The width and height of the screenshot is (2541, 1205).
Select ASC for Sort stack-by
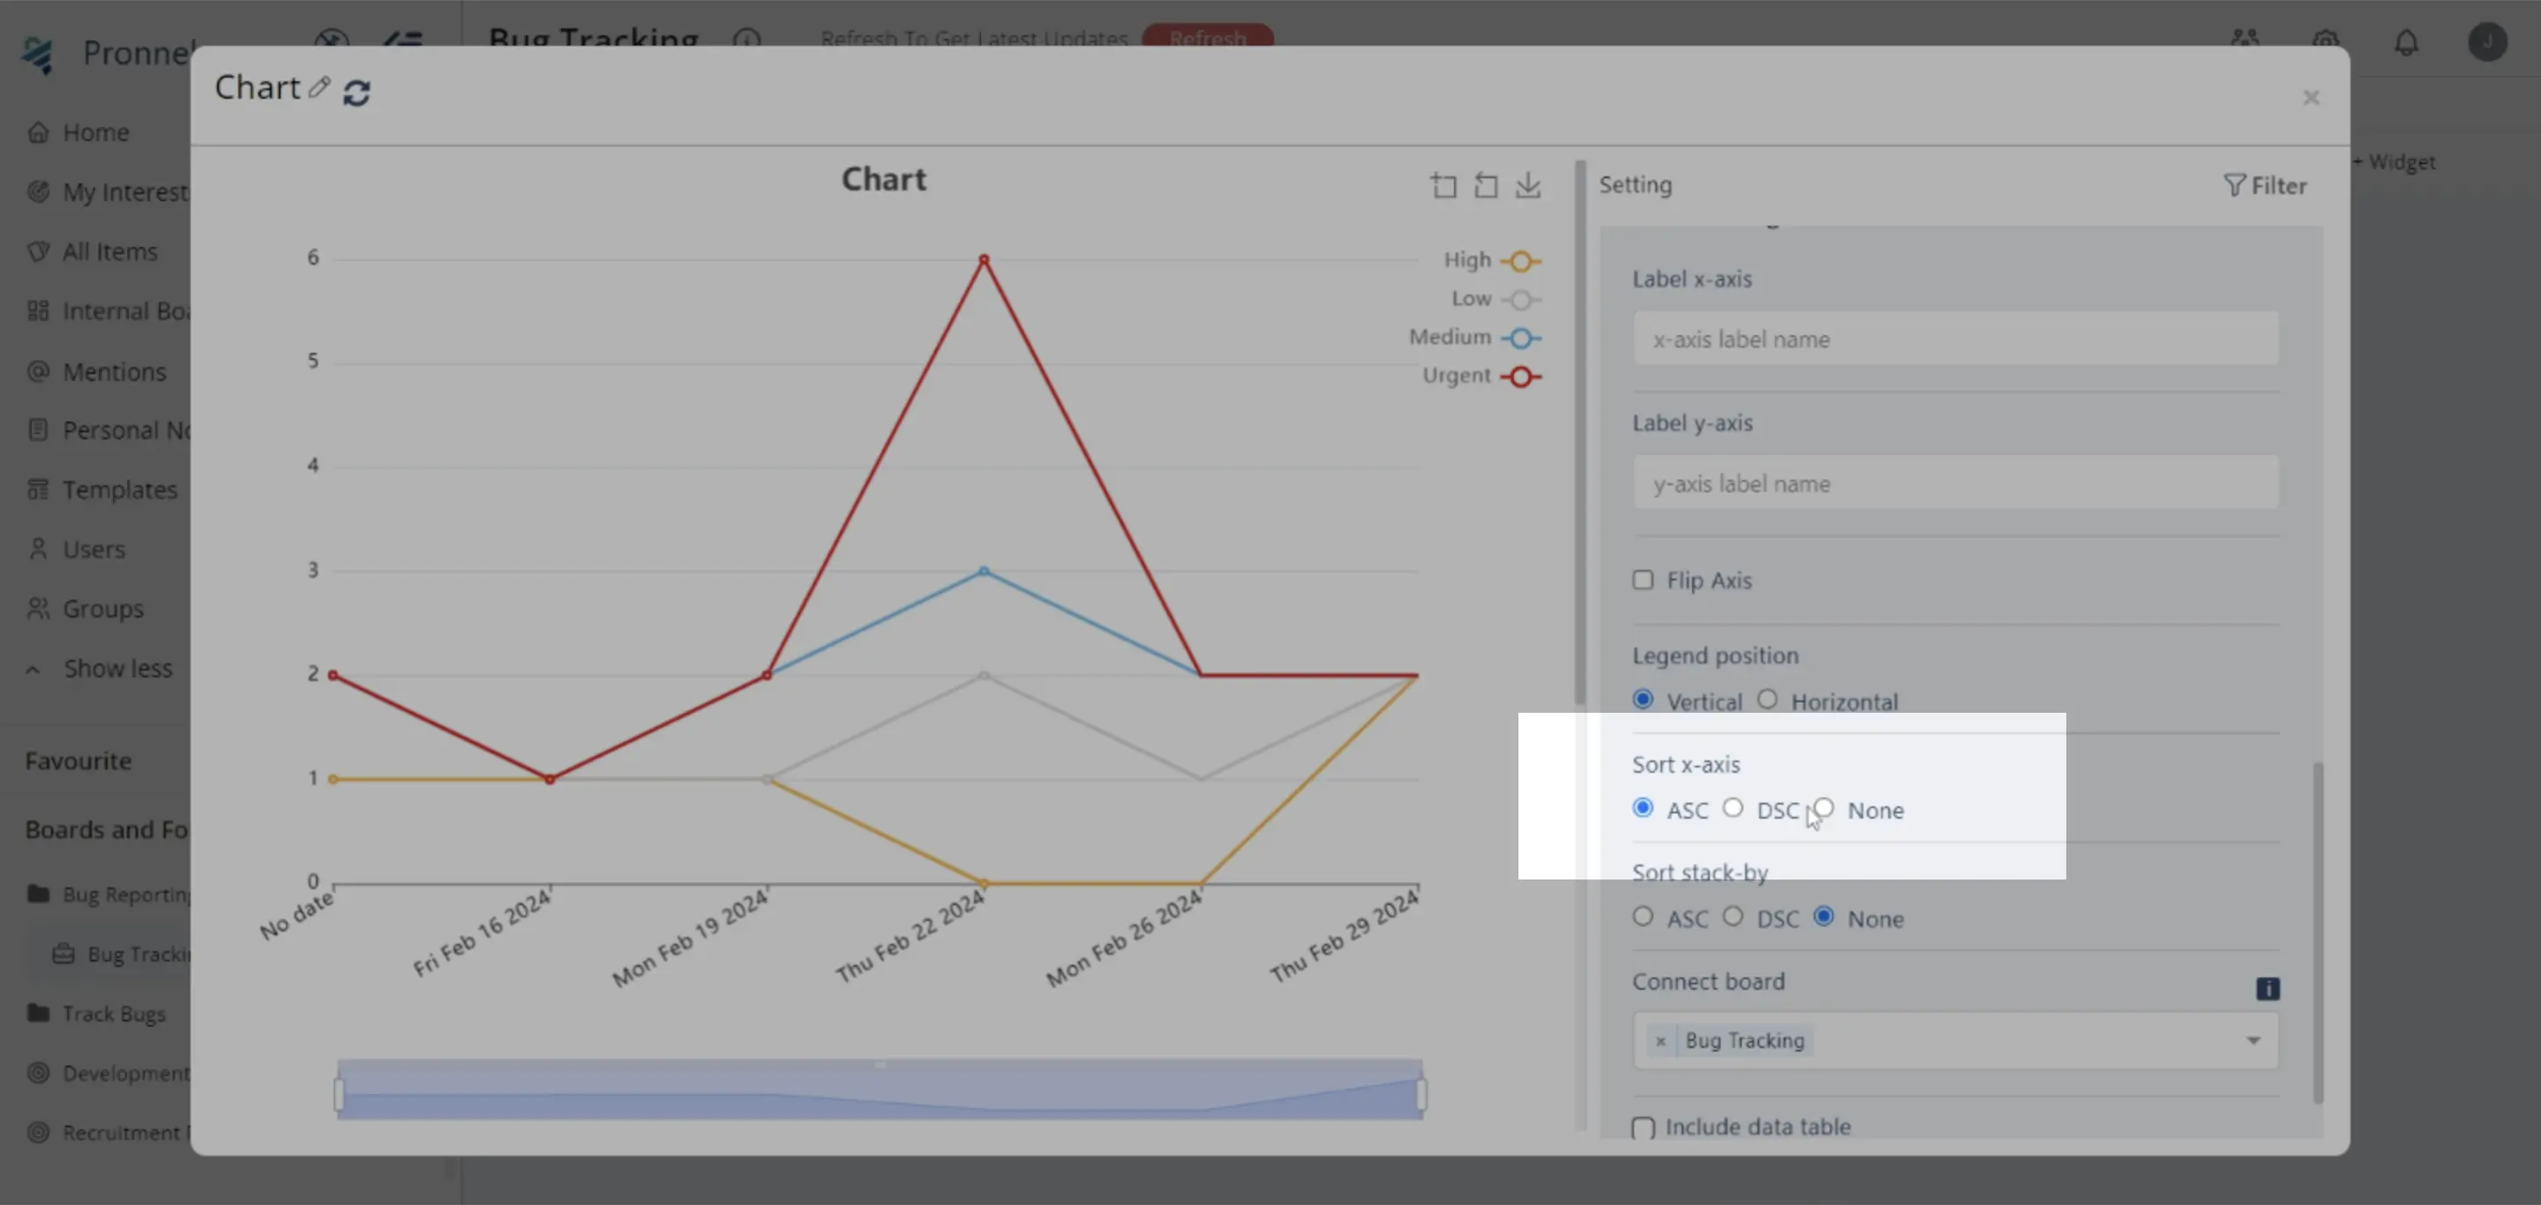[1642, 916]
